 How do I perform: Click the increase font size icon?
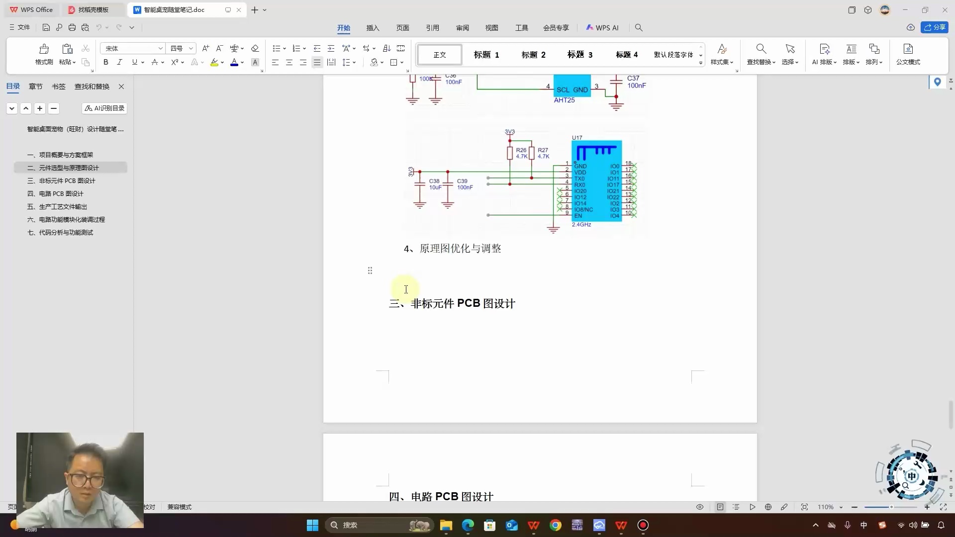[x=205, y=48]
